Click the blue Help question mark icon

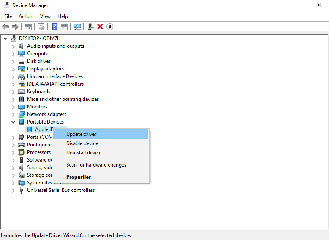[54, 27]
